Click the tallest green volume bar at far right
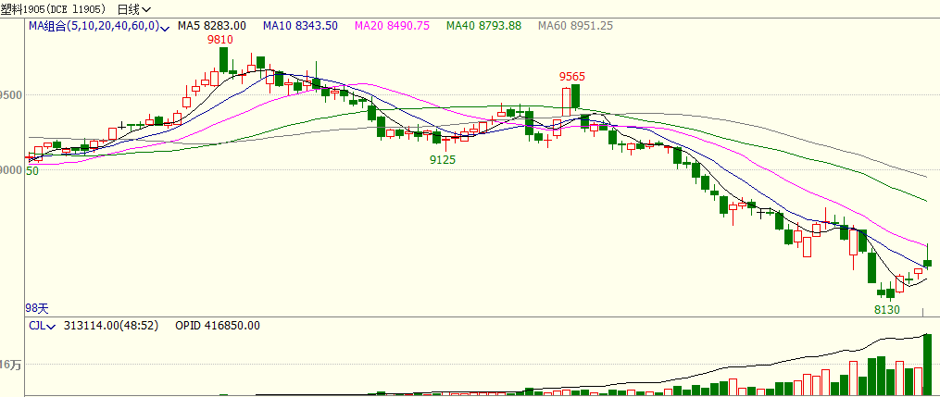This screenshot has height=397, width=940. (x=927, y=365)
